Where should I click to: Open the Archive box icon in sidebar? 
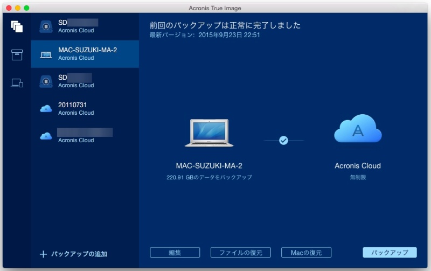17,55
